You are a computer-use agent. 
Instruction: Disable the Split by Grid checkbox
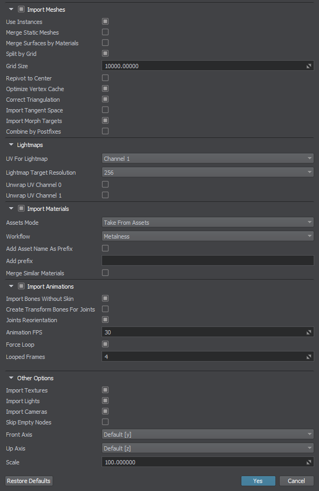[x=105, y=54]
